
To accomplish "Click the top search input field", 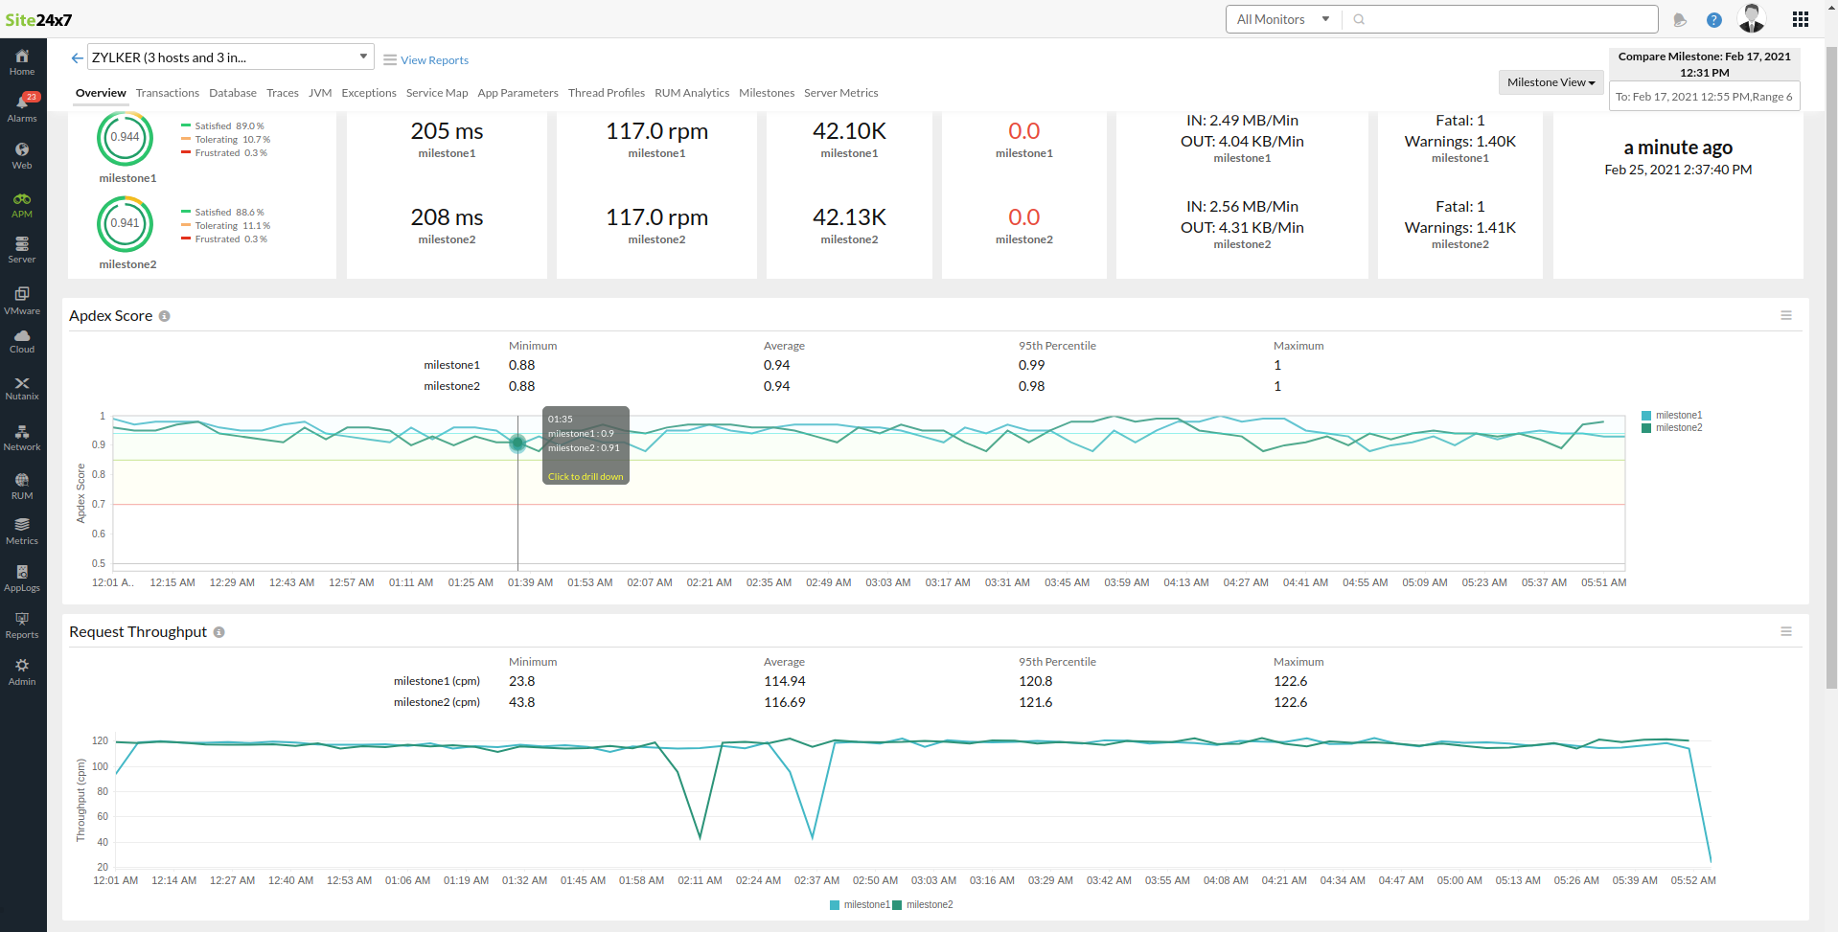I will pos(1505,19).
